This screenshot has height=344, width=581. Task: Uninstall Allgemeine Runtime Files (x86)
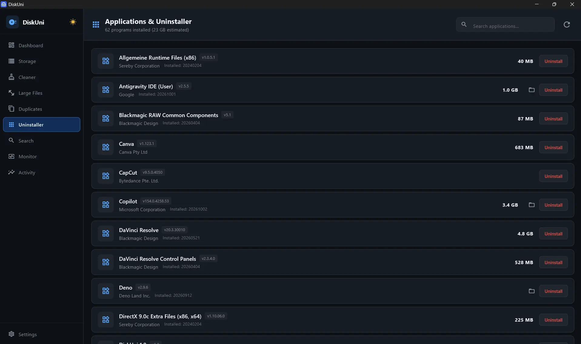(x=553, y=61)
